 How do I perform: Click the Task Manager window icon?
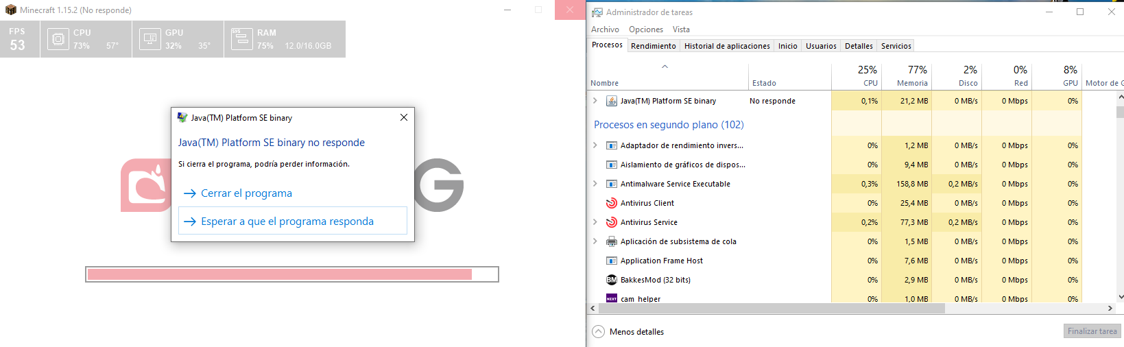[597, 12]
